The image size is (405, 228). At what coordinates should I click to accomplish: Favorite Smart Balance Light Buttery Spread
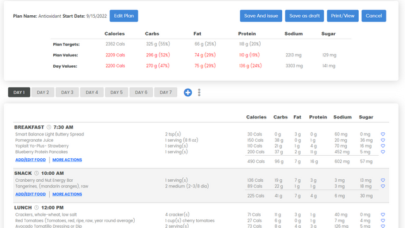pos(383,134)
